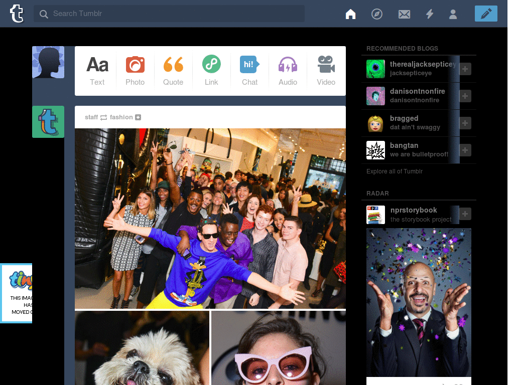The image size is (514, 385).
Task: Open therealjacksepticeye blog name
Action: click(x=423, y=64)
